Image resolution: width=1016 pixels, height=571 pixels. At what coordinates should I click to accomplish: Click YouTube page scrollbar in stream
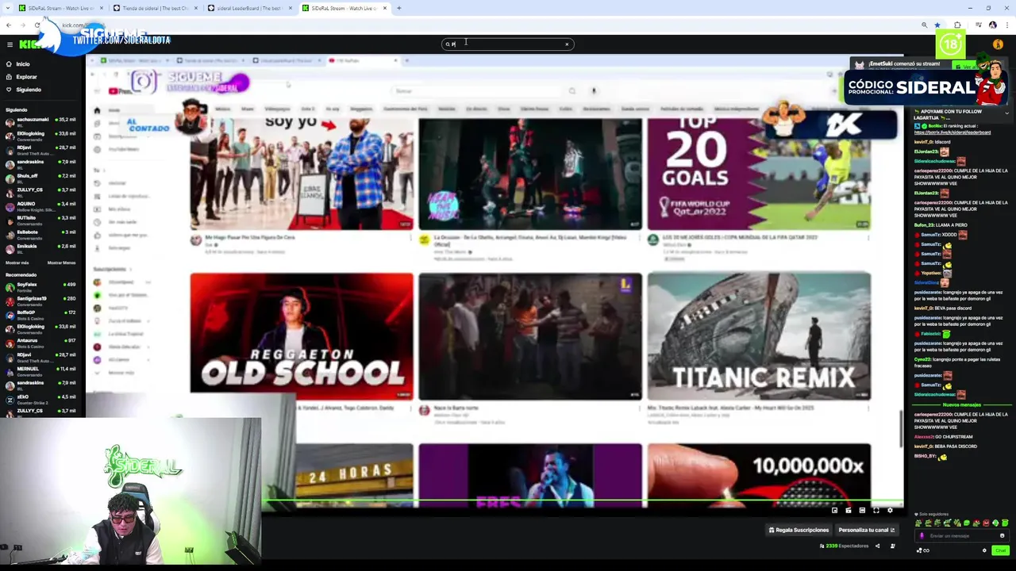[x=900, y=428]
